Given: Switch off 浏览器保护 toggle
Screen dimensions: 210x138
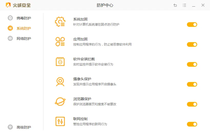Looking at the screenshot, I should (192, 104).
